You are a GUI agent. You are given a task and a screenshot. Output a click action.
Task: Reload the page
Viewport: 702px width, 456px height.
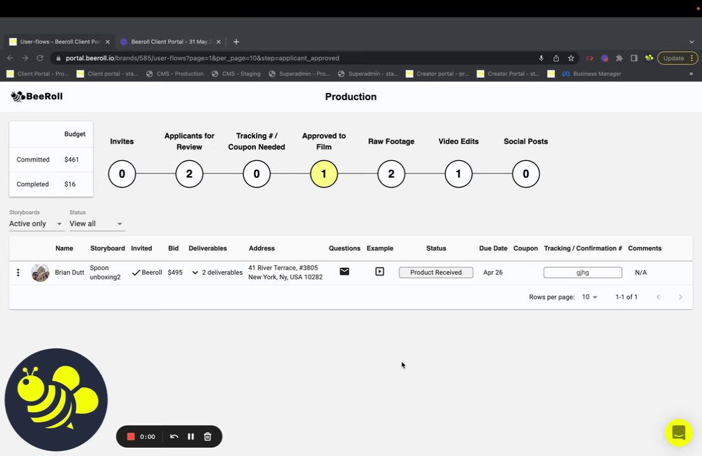click(x=40, y=58)
